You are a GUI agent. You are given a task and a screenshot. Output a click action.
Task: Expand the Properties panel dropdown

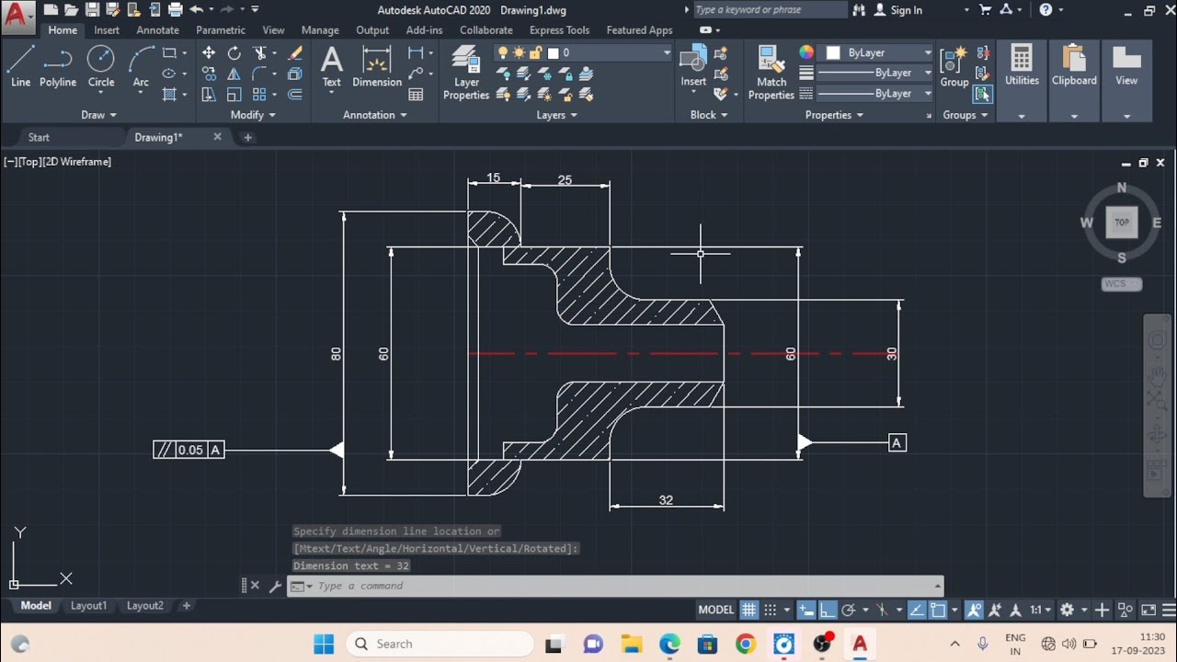pyautogui.click(x=835, y=115)
